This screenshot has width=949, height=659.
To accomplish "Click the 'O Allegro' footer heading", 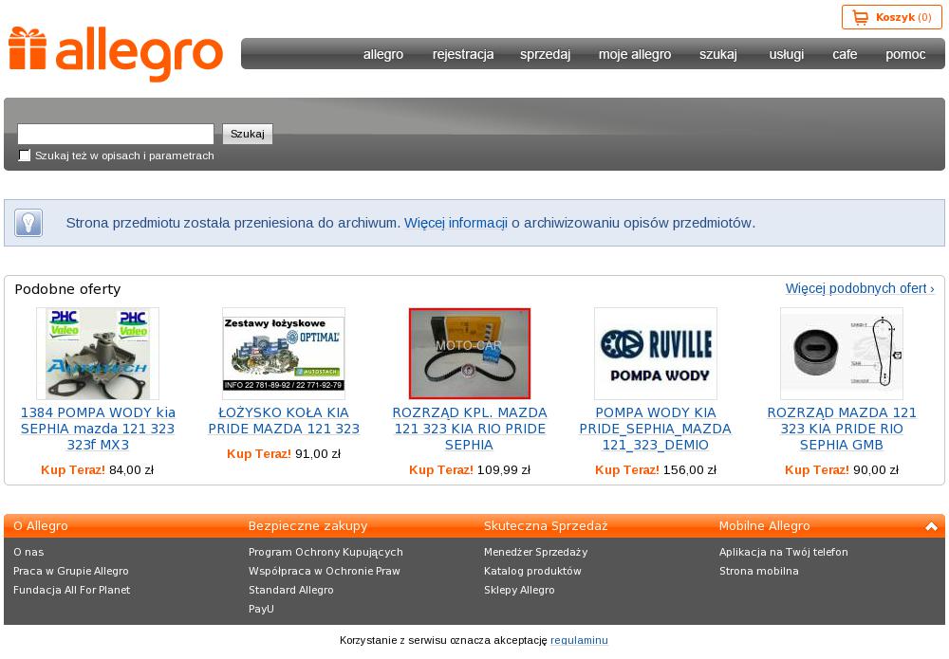I will pos(41,526).
